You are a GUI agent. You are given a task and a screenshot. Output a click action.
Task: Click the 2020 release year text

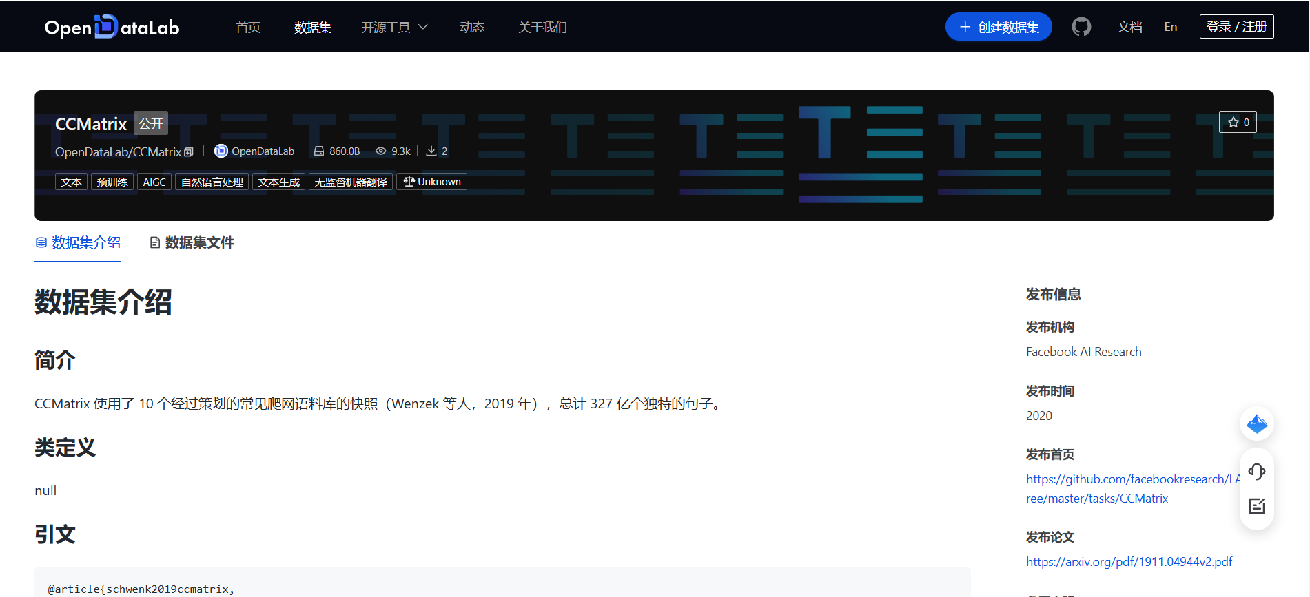coord(1038,416)
